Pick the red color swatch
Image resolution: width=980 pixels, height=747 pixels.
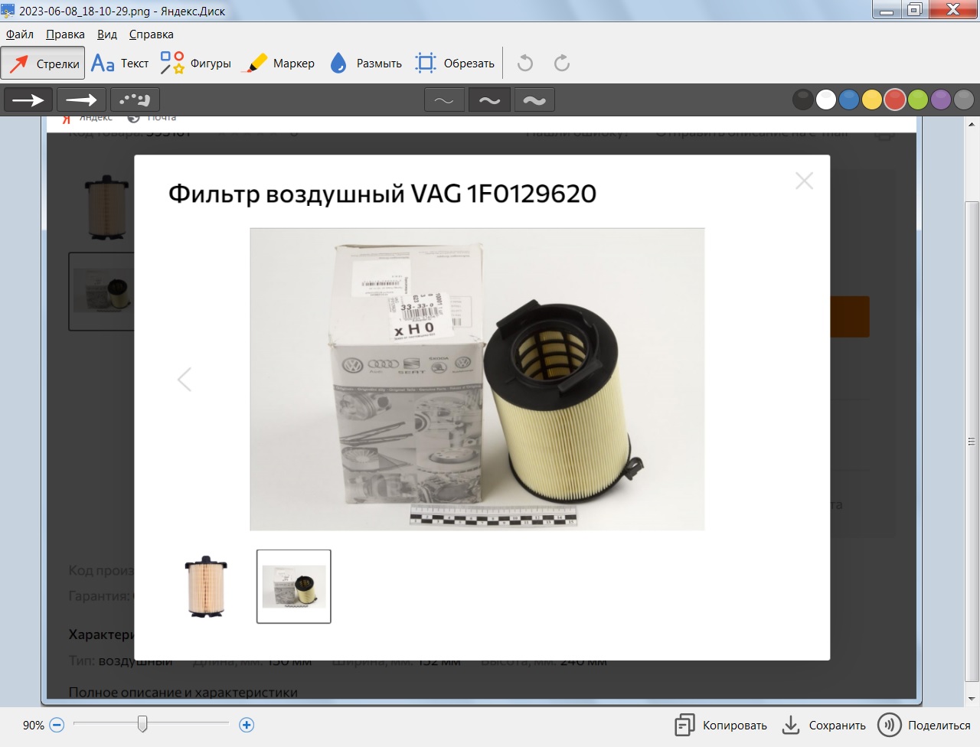coord(895,99)
